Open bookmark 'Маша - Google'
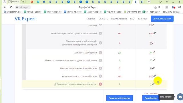The height and width of the screenshot is (103, 183). pos(93,12)
